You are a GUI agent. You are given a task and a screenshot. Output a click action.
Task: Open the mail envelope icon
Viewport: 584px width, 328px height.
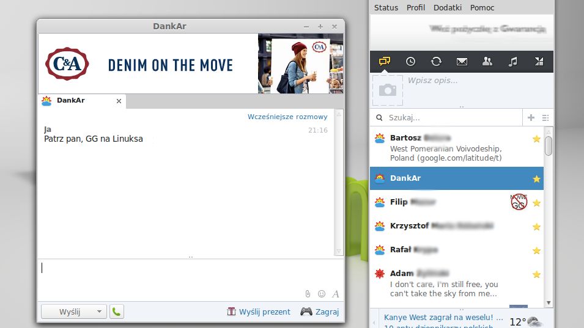[x=462, y=61]
